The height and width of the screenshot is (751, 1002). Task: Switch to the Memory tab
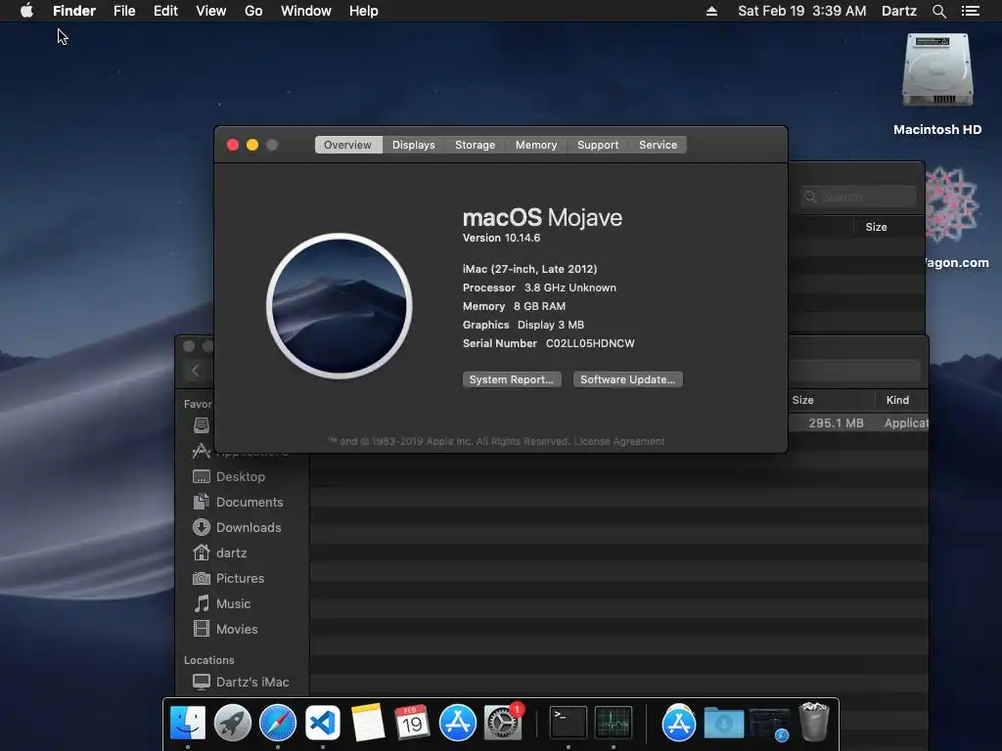(x=536, y=145)
